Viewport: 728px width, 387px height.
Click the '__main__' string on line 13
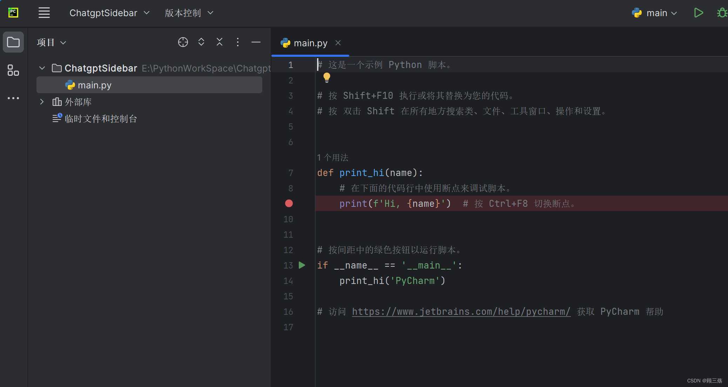(429, 265)
